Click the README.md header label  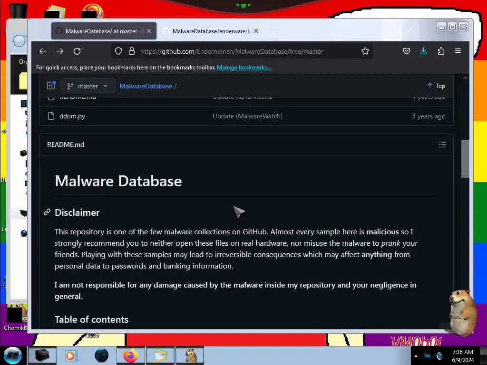coord(66,144)
